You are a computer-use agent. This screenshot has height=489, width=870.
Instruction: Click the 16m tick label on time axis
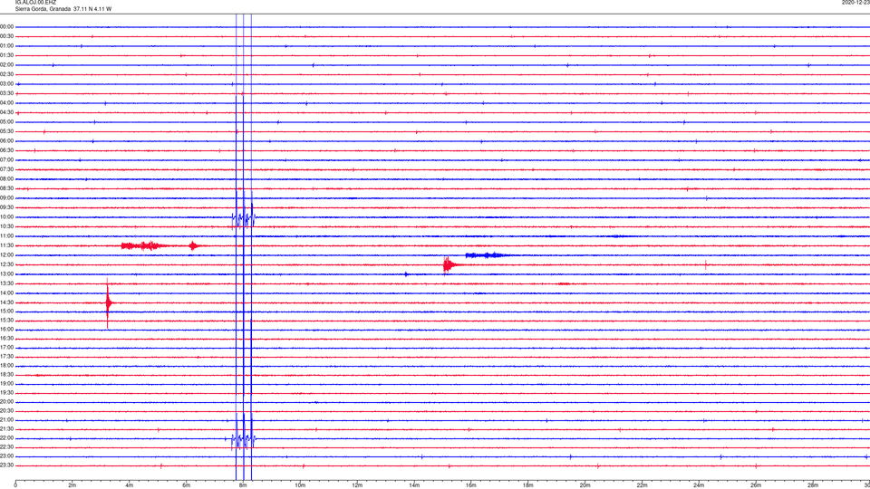(x=470, y=485)
